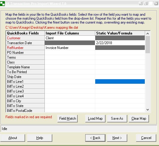Select the PO Number field row
This screenshot has height=146, width=159.
(x=25, y=53)
